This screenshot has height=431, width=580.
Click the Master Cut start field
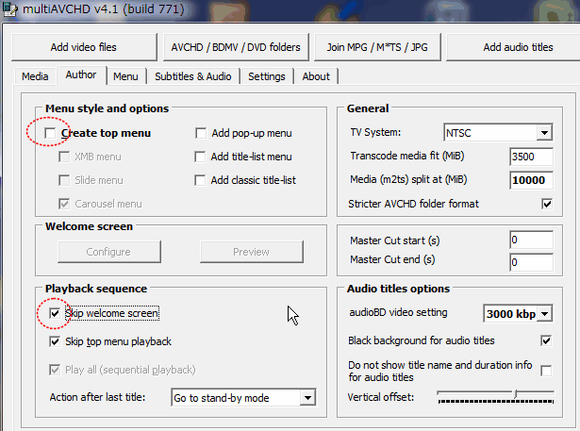(532, 240)
